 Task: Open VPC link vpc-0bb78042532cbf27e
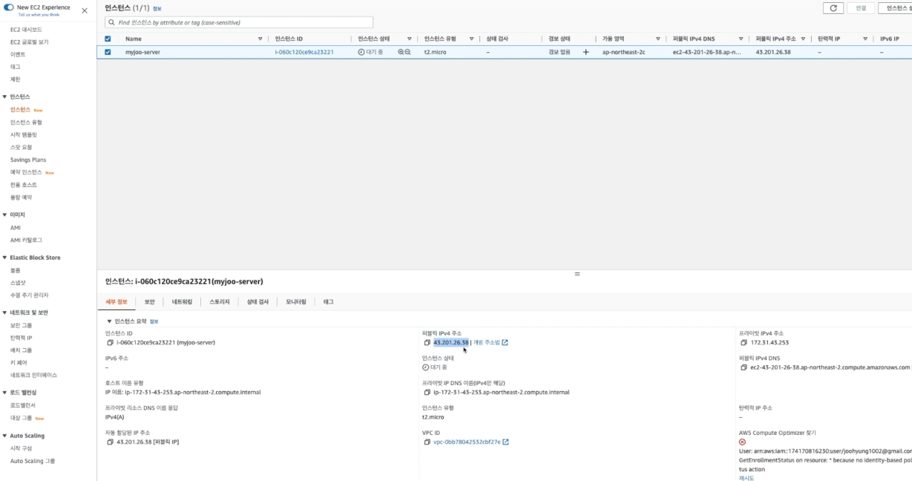pyautogui.click(x=467, y=442)
